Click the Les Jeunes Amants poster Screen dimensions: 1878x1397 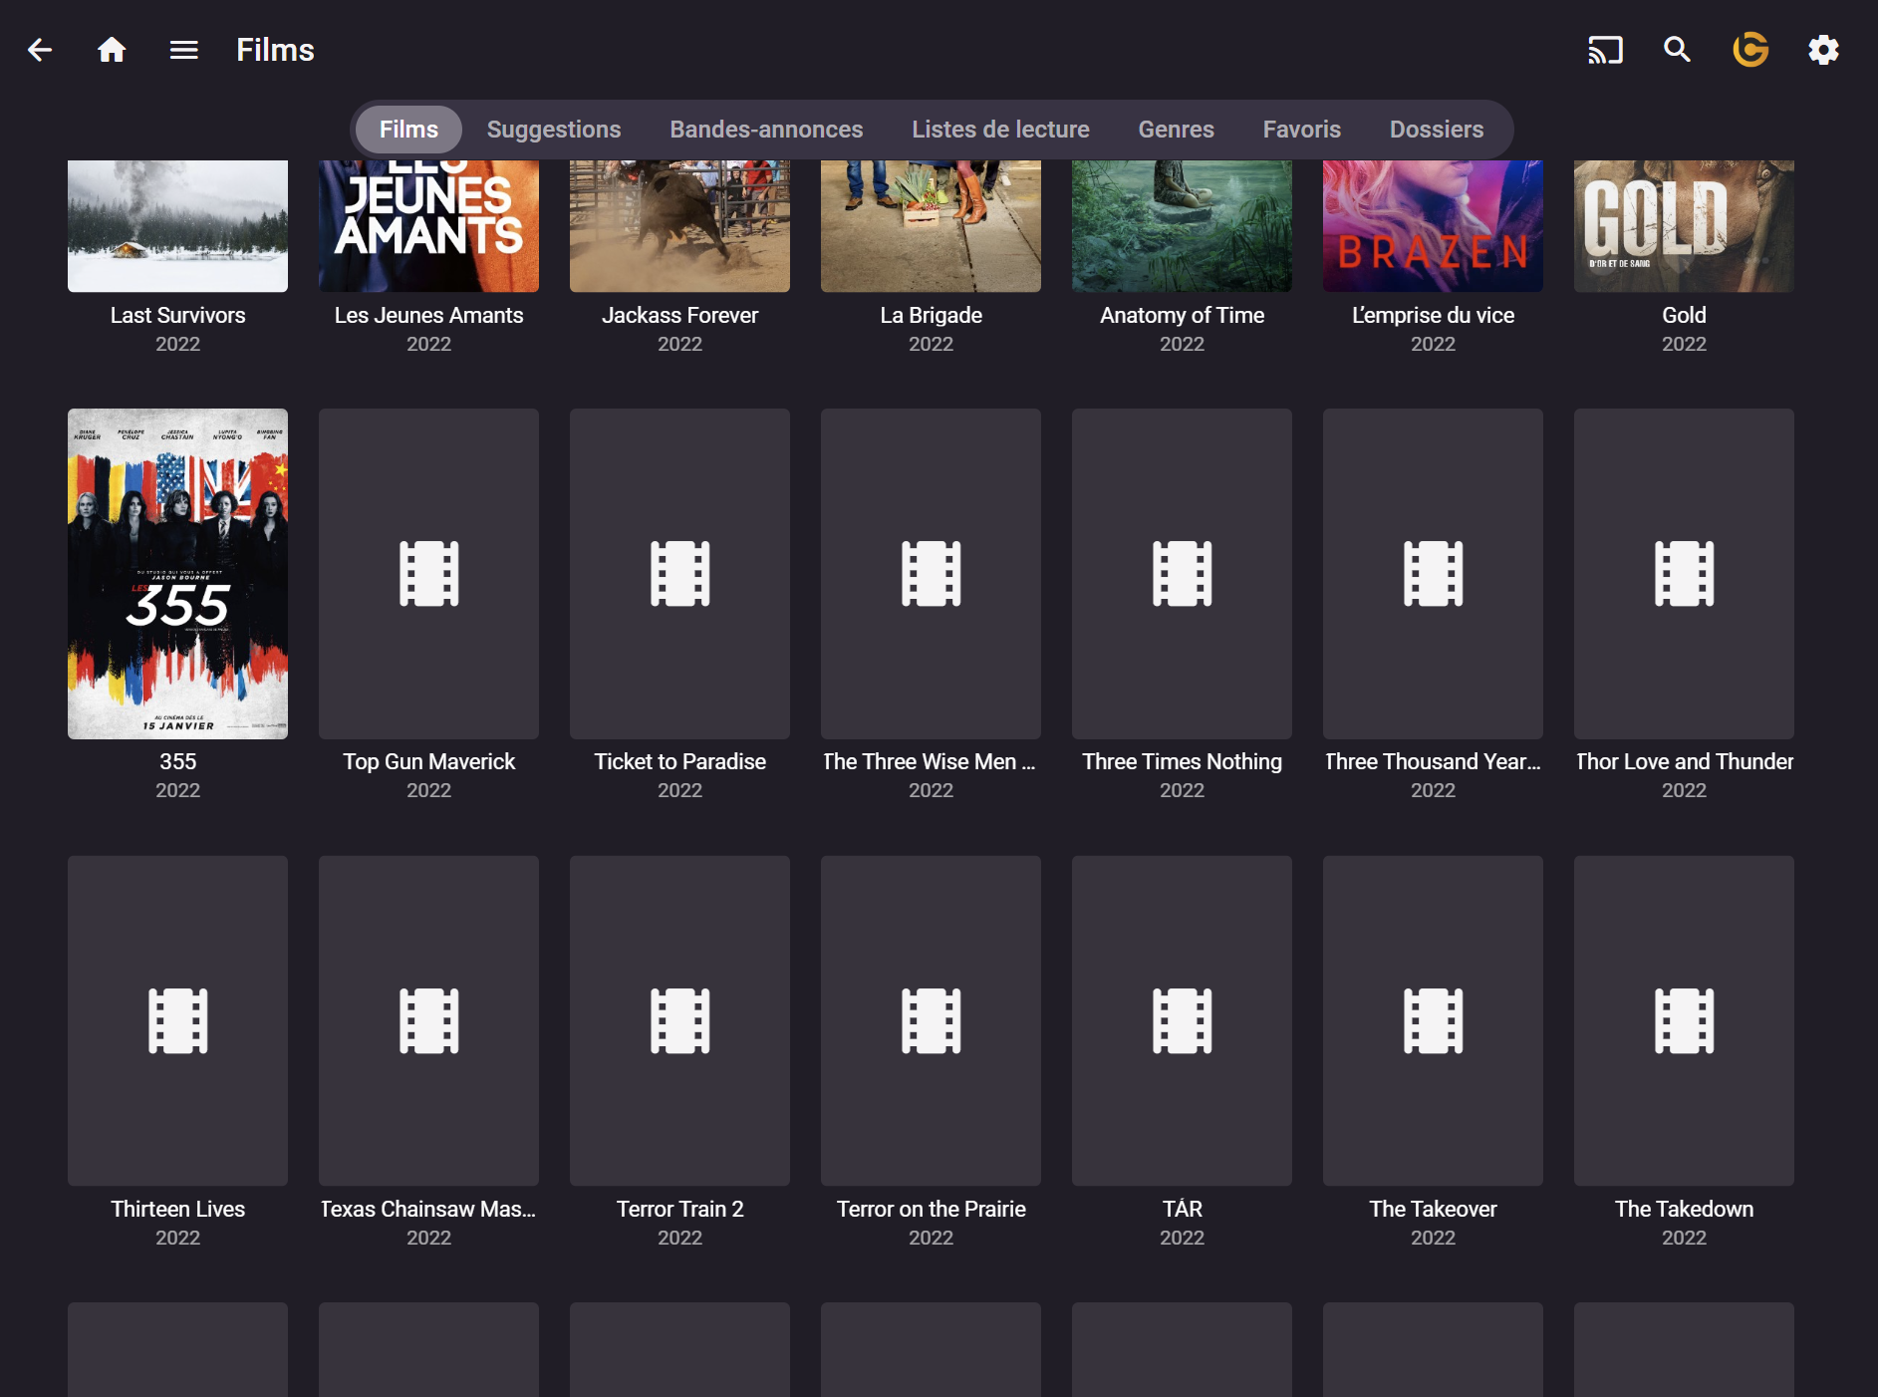(x=428, y=226)
